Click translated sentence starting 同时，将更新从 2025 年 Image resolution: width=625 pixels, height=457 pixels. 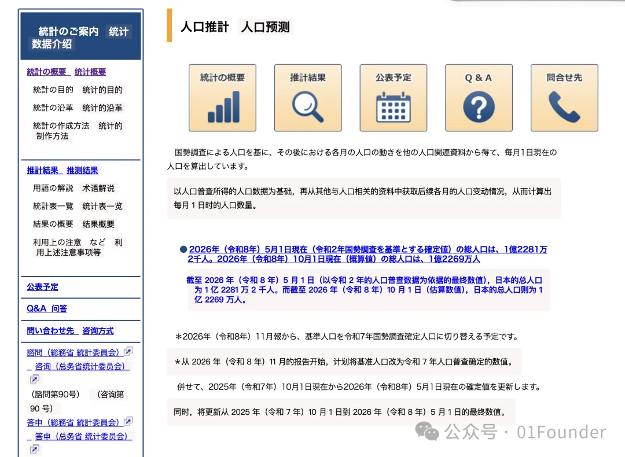click(341, 412)
